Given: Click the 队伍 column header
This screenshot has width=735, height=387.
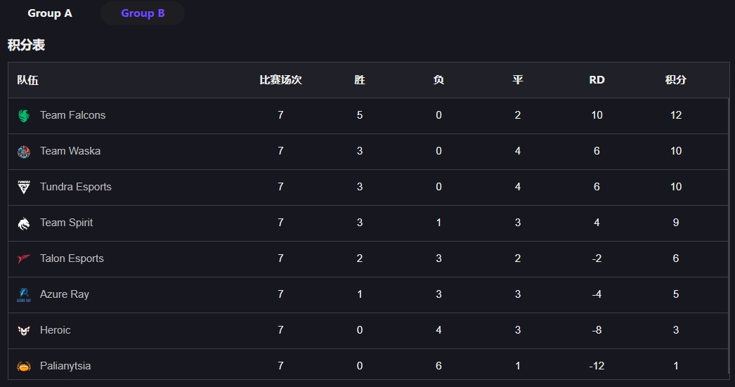Looking at the screenshot, I should click(x=27, y=80).
